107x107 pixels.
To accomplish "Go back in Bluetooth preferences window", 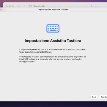I will click(19, 6).
